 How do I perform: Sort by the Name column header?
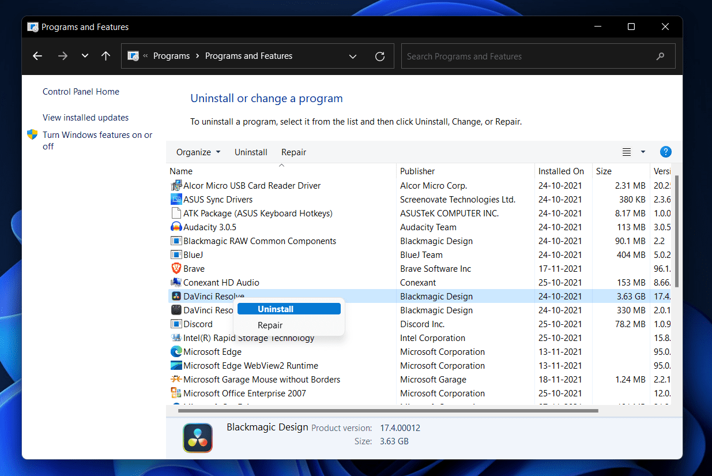[x=282, y=171]
